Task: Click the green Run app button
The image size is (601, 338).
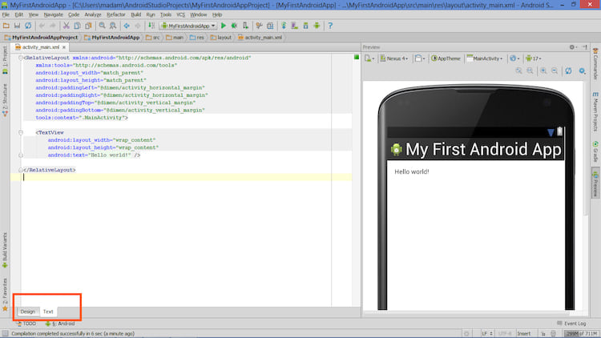Action: pyautogui.click(x=224, y=26)
